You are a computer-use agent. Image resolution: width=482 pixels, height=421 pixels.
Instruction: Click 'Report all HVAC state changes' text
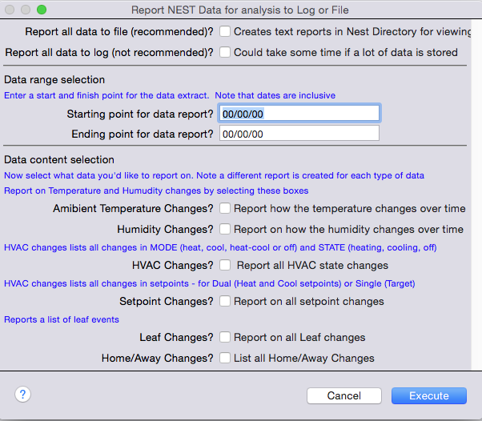(312, 265)
